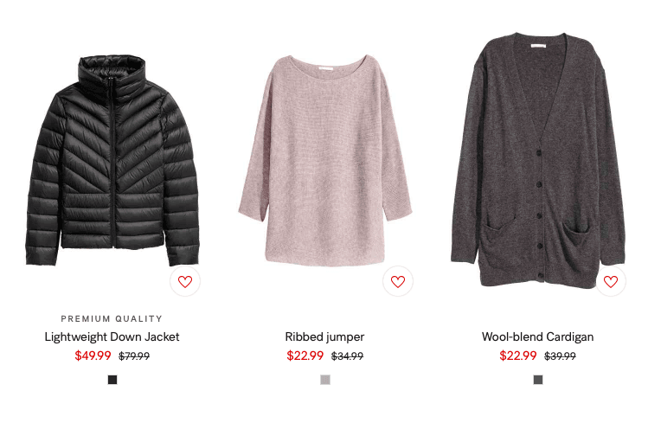648x423 pixels.
Task: Open the Wool-blend Cardigan title link
Action: (x=537, y=336)
